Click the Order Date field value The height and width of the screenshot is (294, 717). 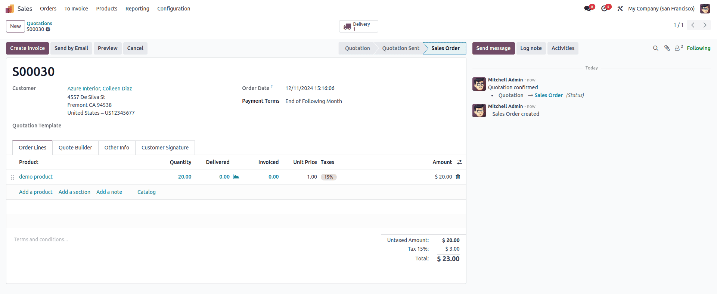coord(310,88)
